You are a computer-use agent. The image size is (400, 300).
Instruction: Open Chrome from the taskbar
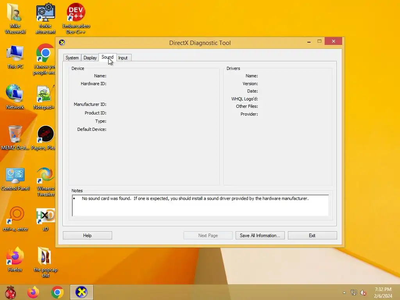[x=57, y=292]
